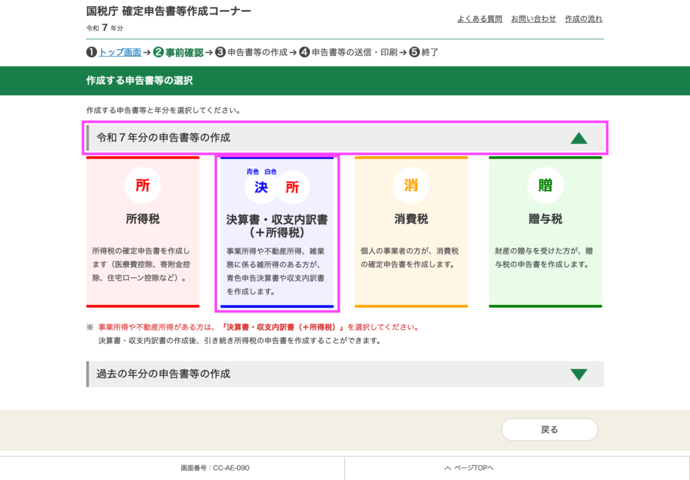690x480 pixels.
Task: Click the orange 消 consumption tax icon
Action: click(x=411, y=186)
